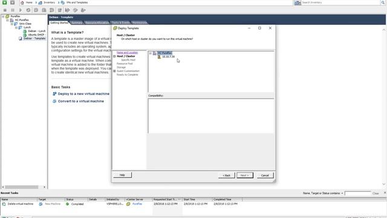Click the Purefiex vCenter icon in the tree

[7, 16]
